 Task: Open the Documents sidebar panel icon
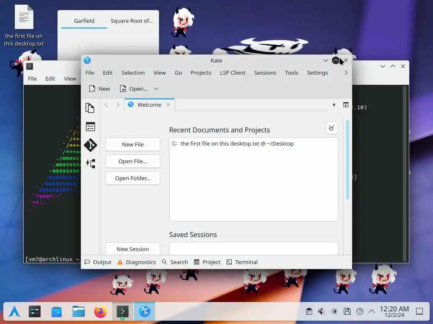[90, 108]
